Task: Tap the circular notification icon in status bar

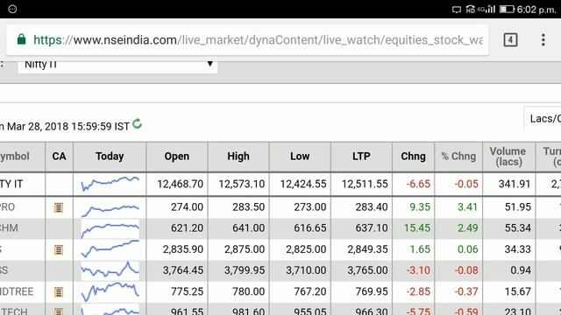Action: [x=12, y=9]
